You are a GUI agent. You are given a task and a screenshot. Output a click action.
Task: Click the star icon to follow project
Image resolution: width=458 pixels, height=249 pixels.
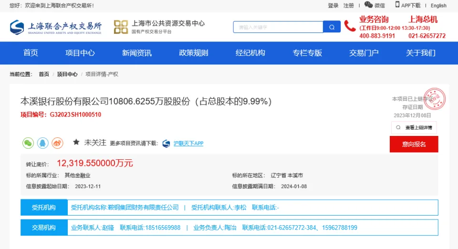coord(76,142)
